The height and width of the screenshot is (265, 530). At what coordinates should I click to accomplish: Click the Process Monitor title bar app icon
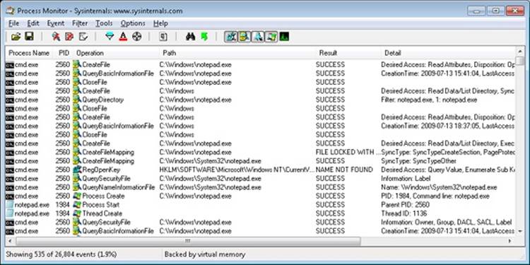[x=10, y=11]
